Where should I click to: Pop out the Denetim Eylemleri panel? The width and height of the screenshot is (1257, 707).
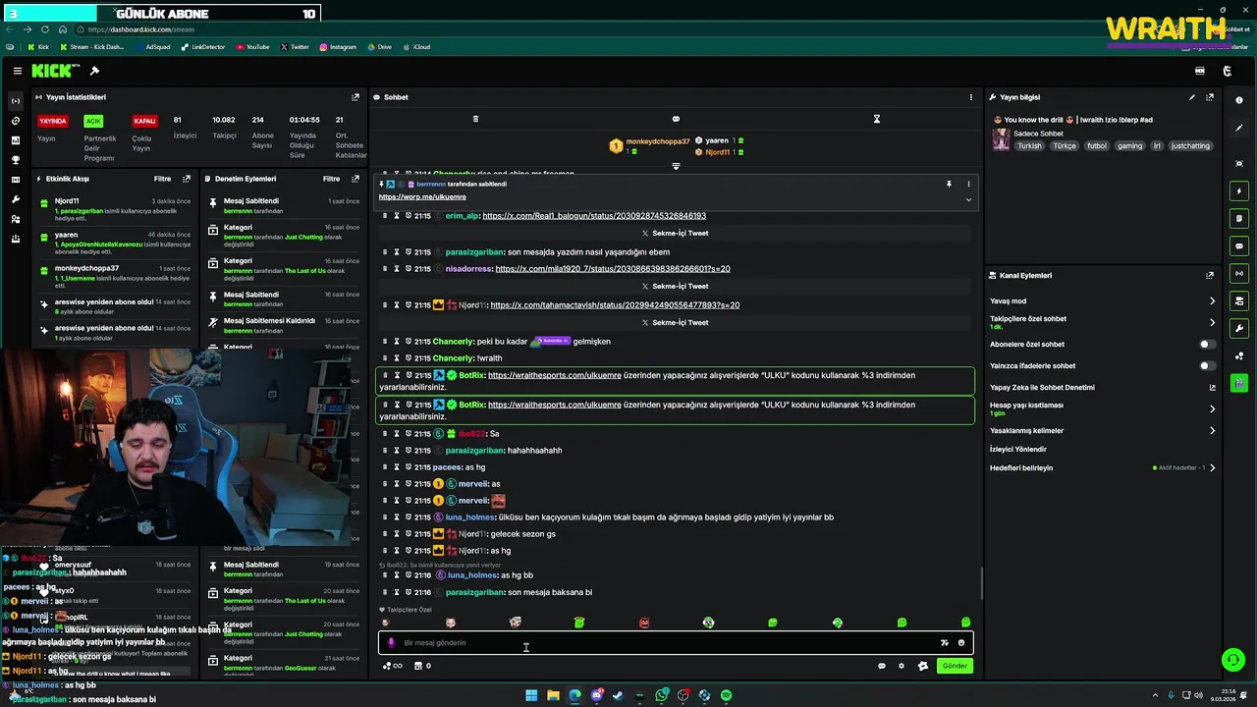pos(355,179)
